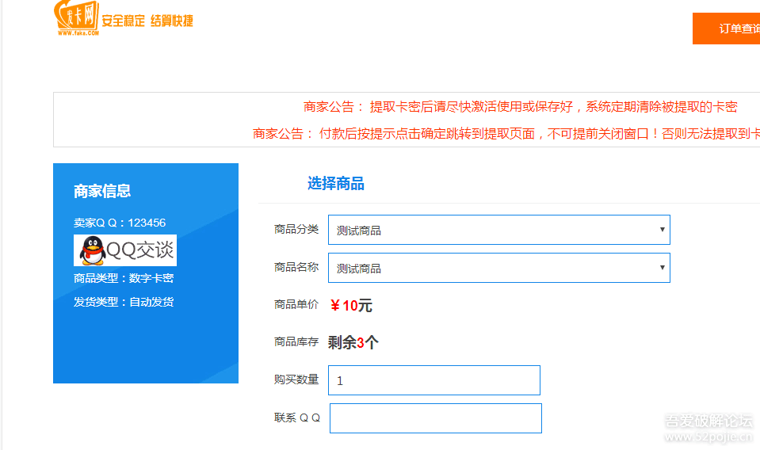760x450 pixels.
Task: Click the 商品分类 dropdown arrow
Action: 662,230
